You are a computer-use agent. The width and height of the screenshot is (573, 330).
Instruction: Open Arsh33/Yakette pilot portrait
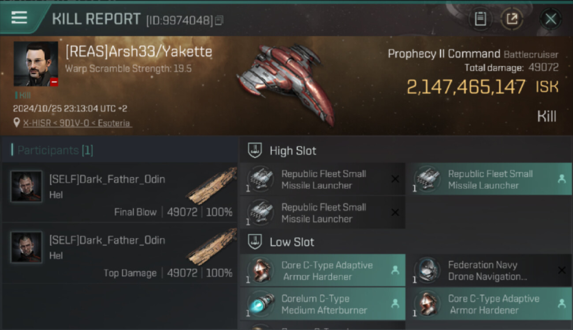click(36, 64)
